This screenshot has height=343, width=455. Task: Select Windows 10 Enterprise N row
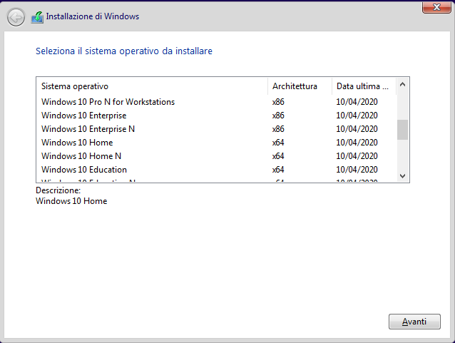(216, 129)
